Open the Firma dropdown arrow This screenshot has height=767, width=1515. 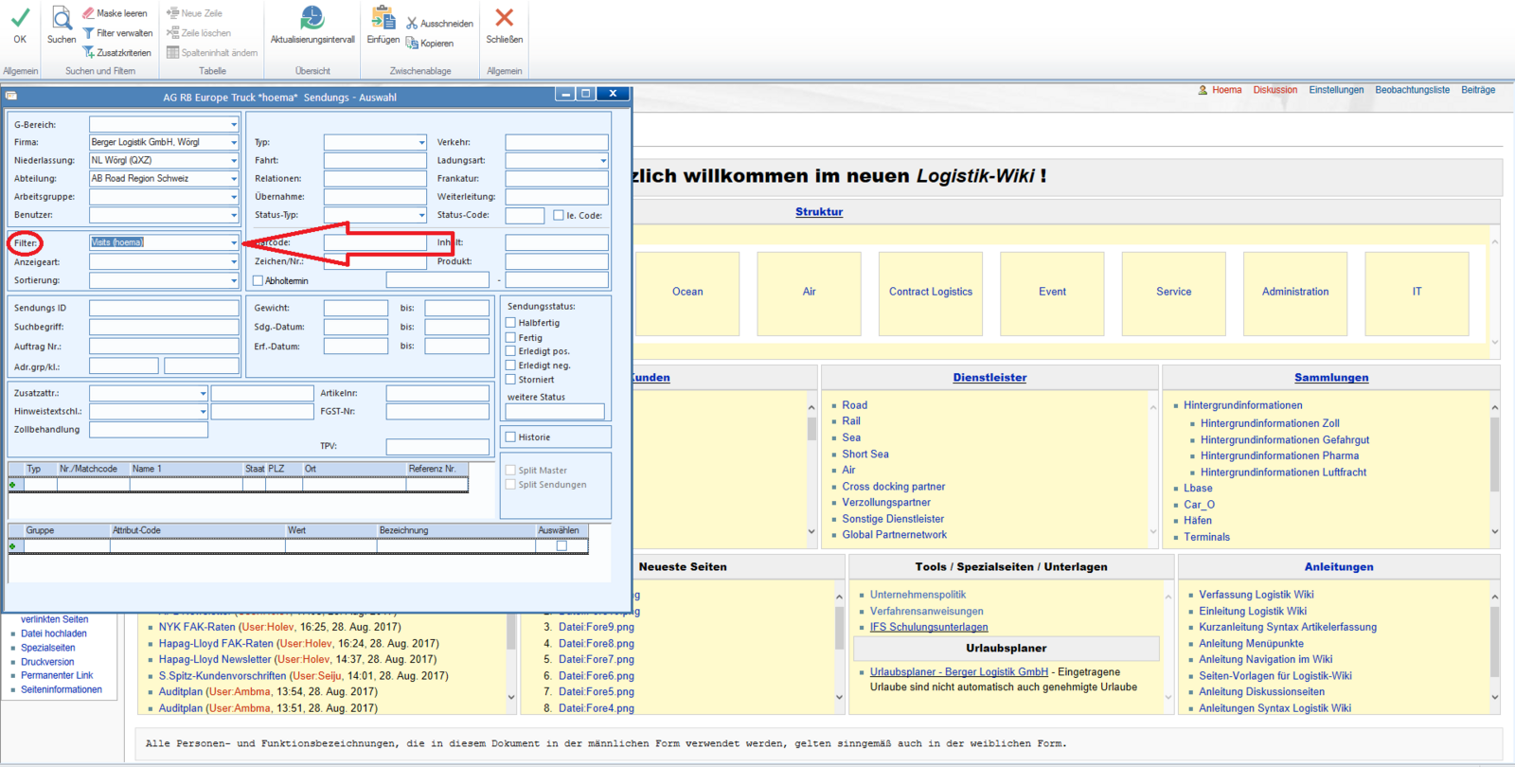click(234, 143)
